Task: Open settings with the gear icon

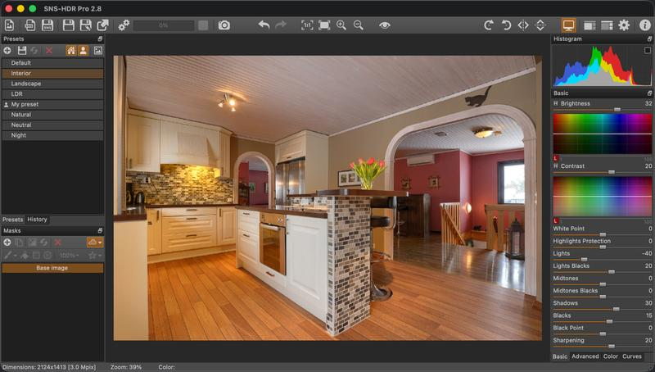Action: [x=624, y=25]
